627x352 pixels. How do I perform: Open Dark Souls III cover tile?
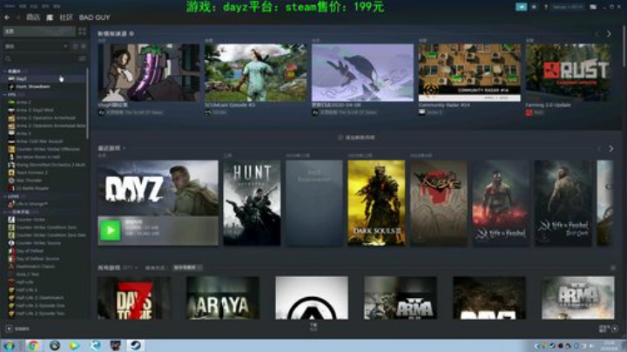point(377,203)
